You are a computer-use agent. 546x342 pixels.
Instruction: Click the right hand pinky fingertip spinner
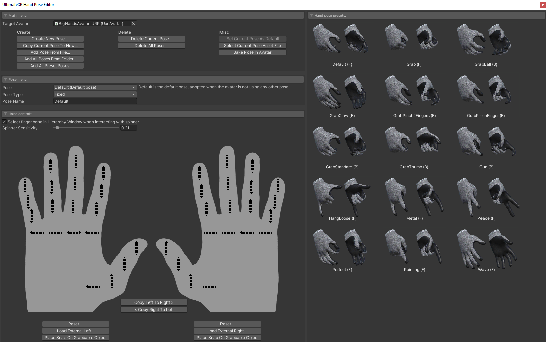[278, 186]
